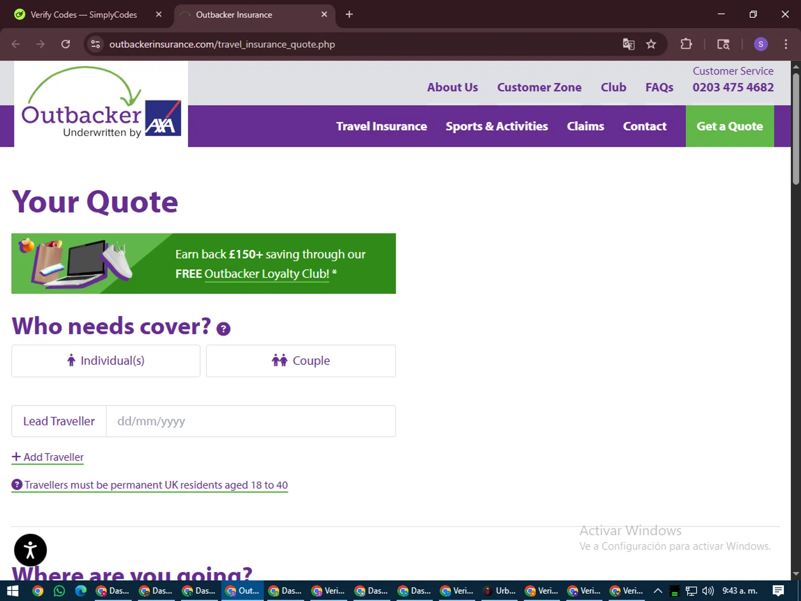The image size is (801, 601).
Task: Open WhatsApp from the taskbar
Action: 59,590
